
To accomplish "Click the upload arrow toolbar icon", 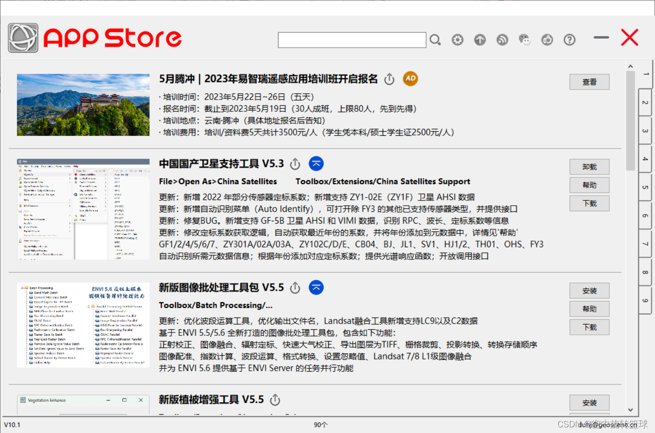I will (x=480, y=40).
